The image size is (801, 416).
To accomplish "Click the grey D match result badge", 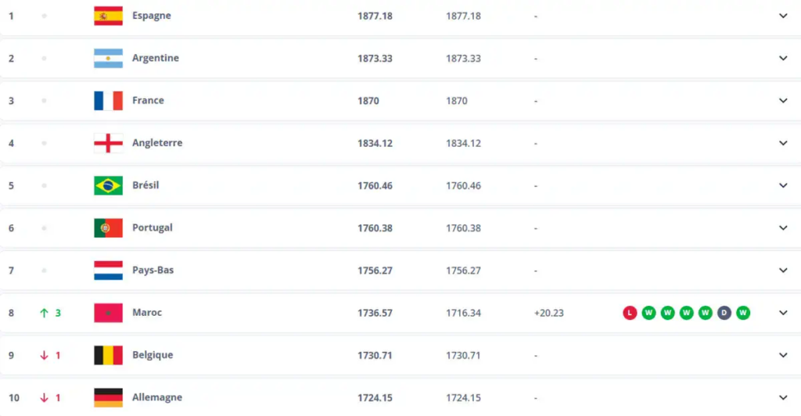I will coord(724,313).
